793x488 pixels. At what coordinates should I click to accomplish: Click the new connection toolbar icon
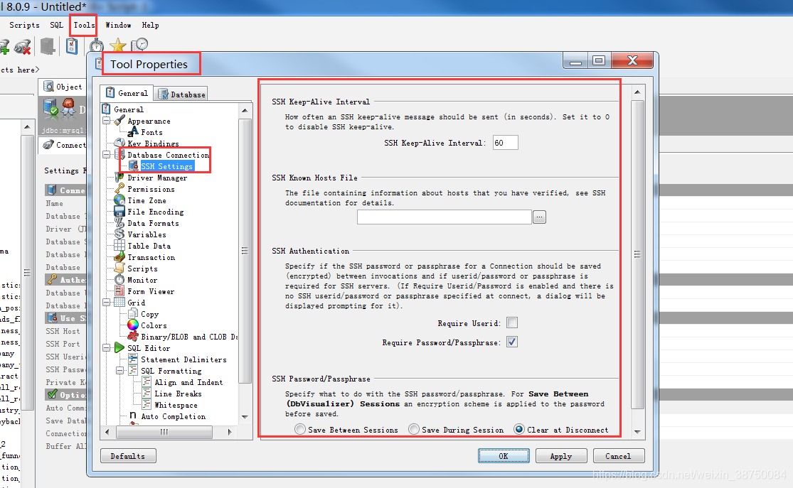point(6,45)
